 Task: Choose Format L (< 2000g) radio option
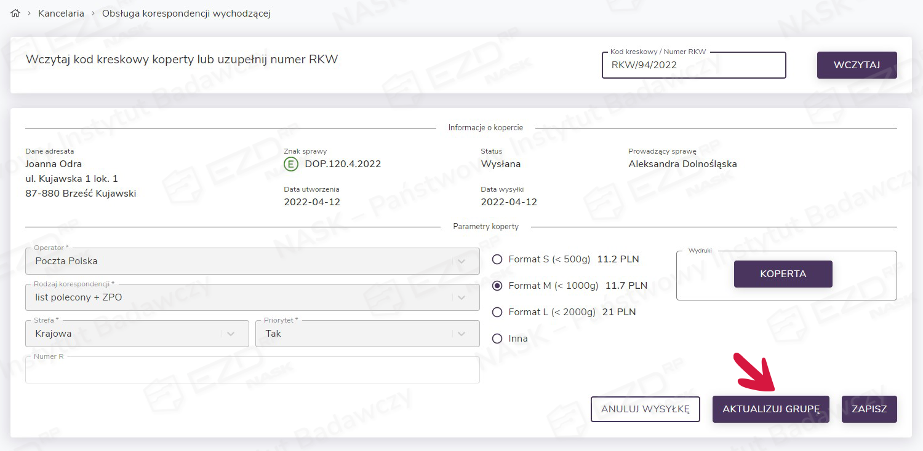[x=498, y=312]
